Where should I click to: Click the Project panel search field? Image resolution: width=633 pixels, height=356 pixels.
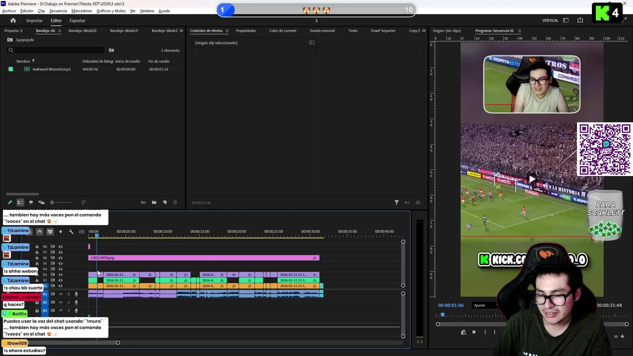pyautogui.click(x=56, y=50)
